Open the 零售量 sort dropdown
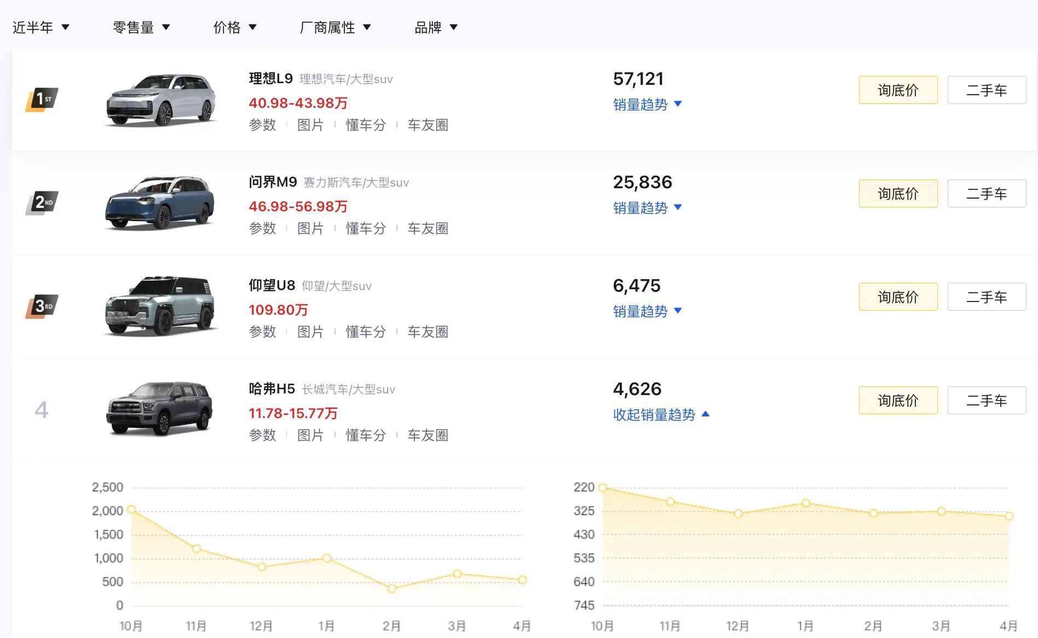This screenshot has width=1038, height=638. (x=141, y=27)
